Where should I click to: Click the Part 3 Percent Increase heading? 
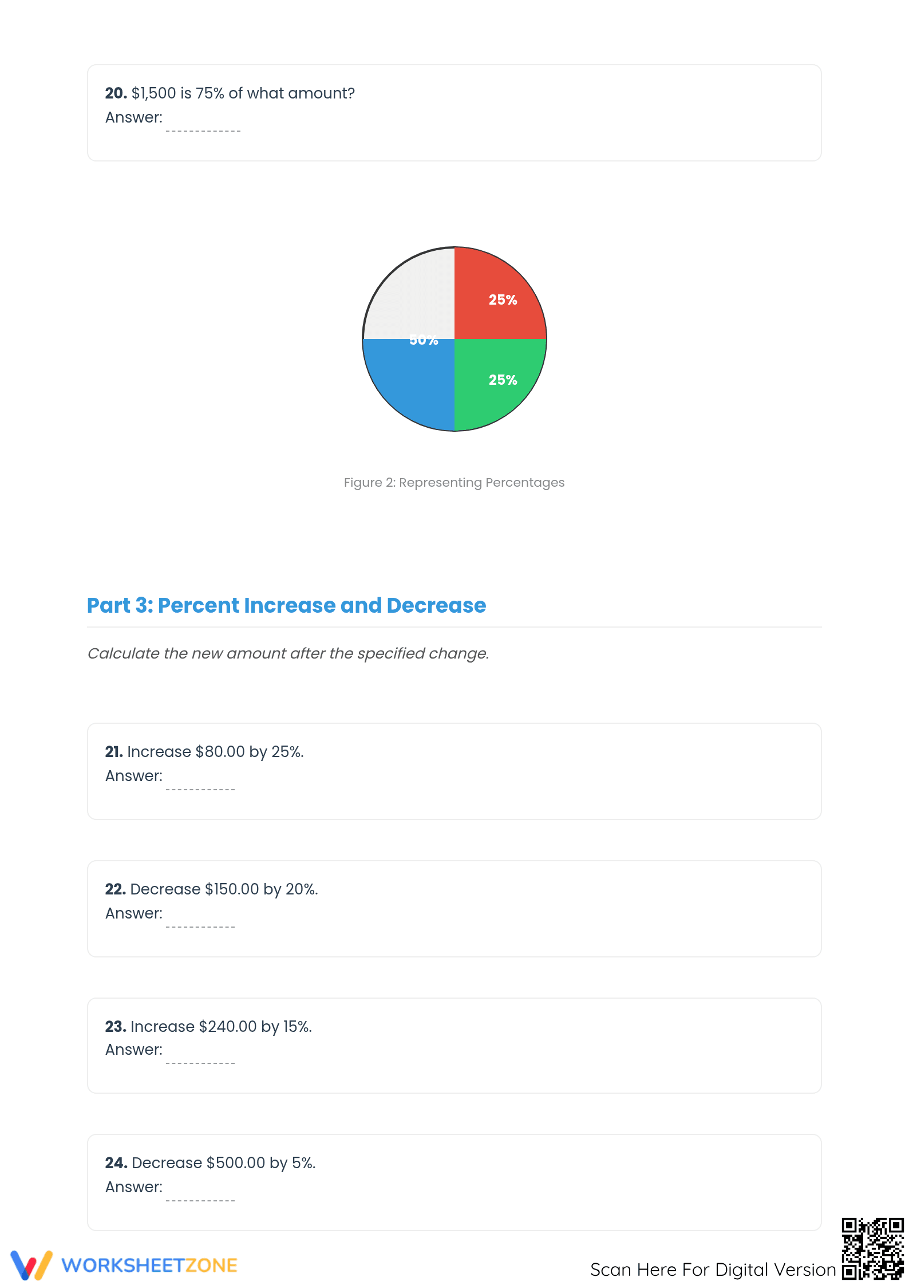pyautogui.click(x=286, y=605)
